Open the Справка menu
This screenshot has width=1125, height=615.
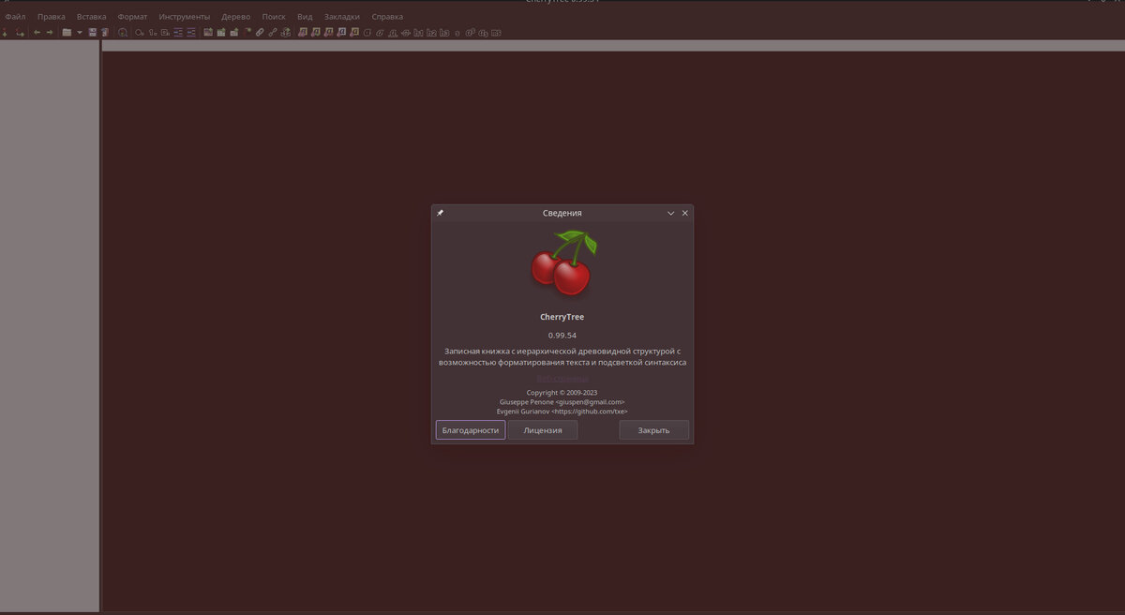[387, 17]
